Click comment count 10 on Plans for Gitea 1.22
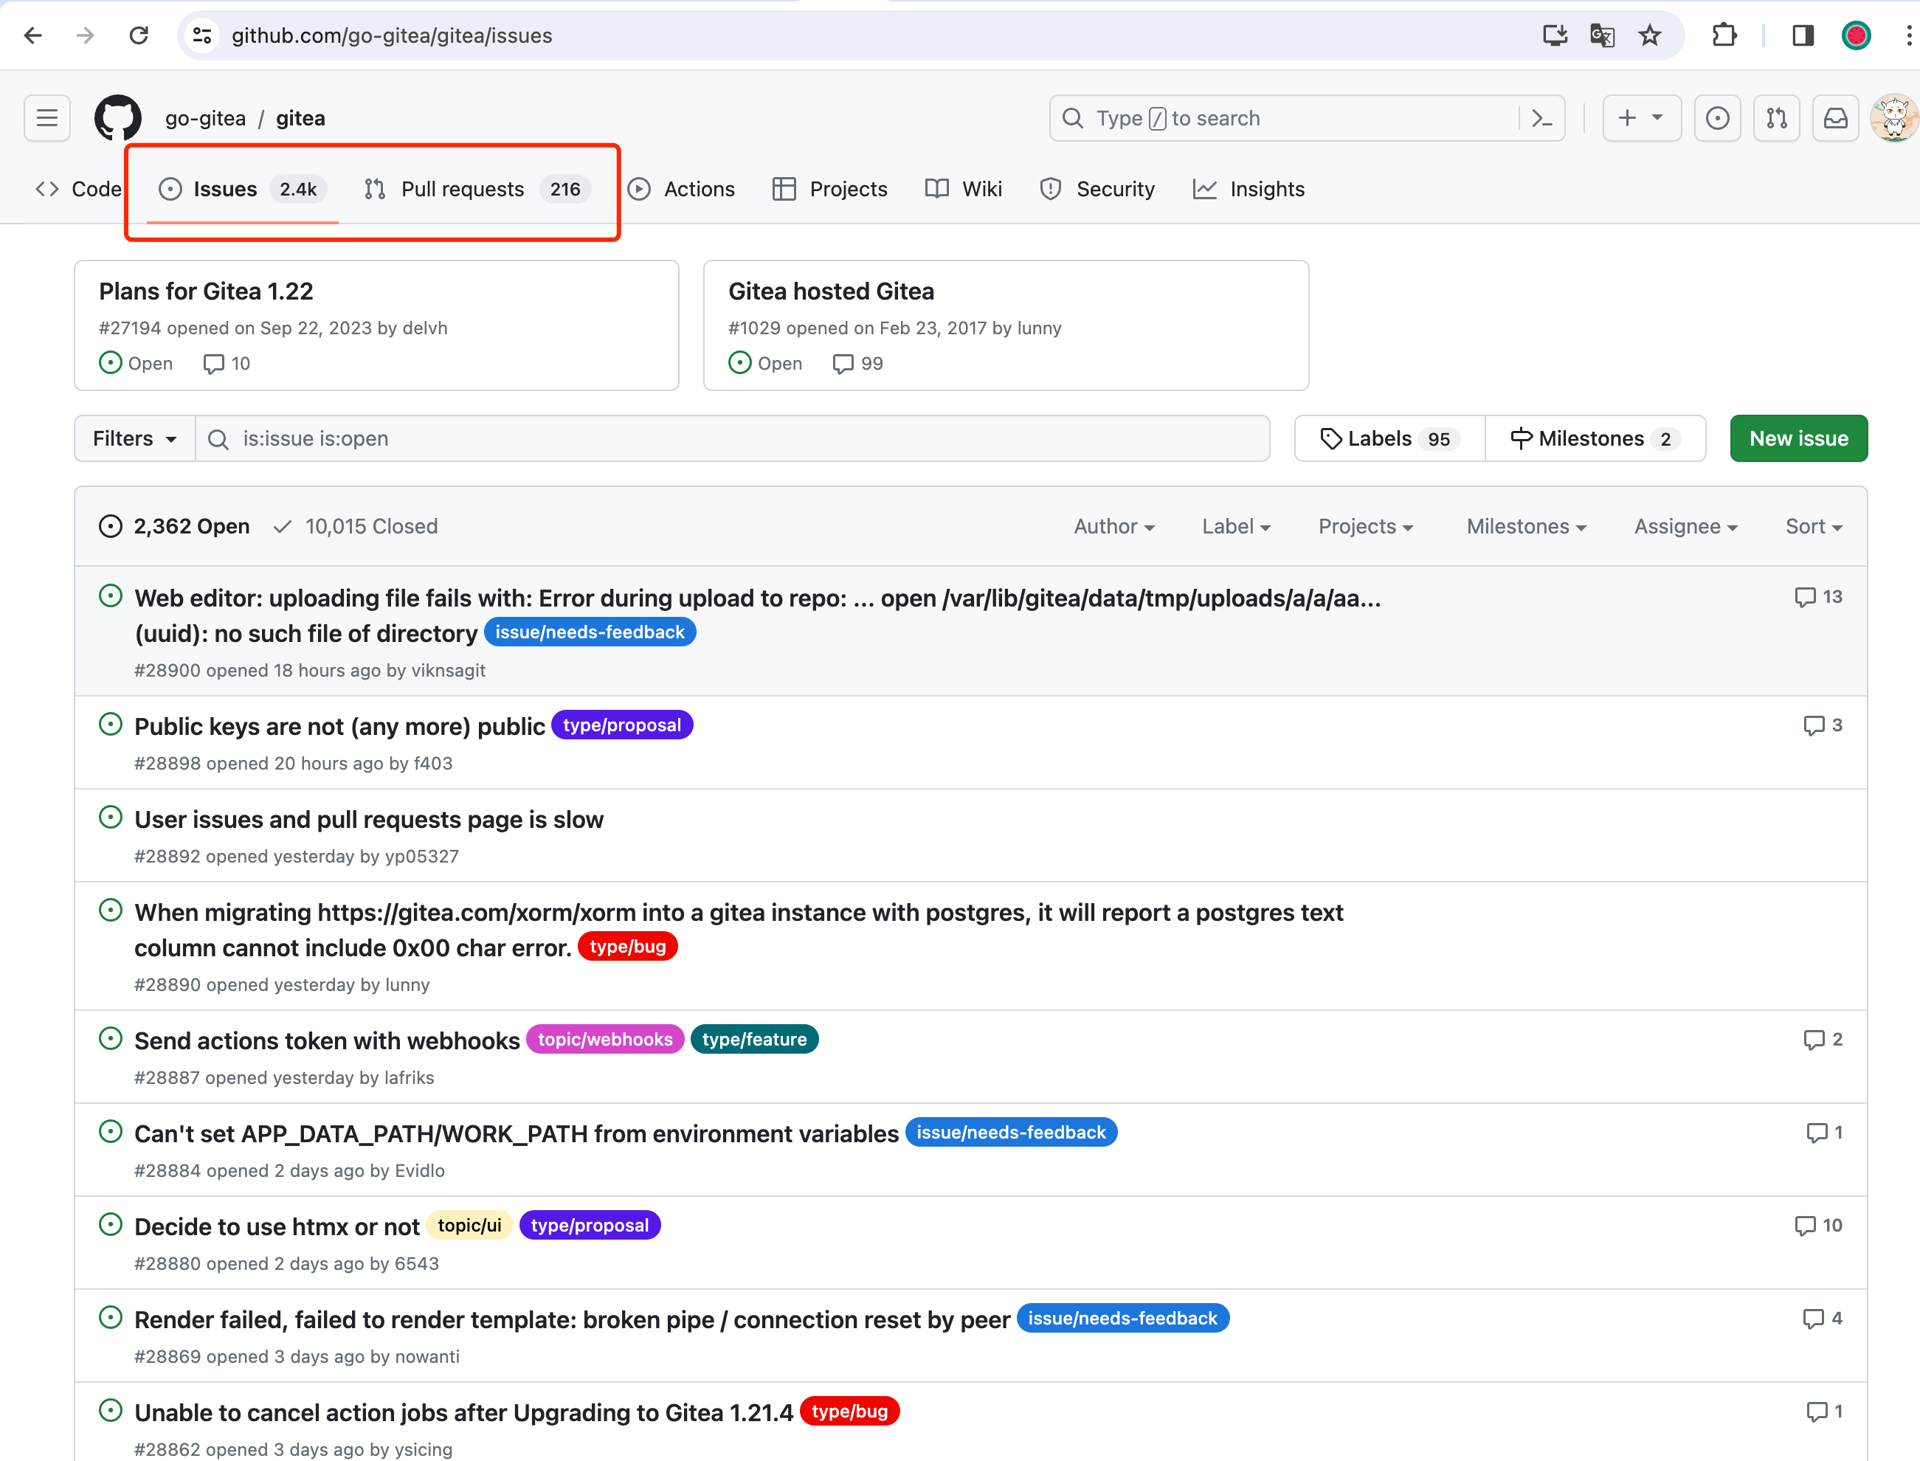The width and height of the screenshot is (1920, 1461). (x=226, y=364)
